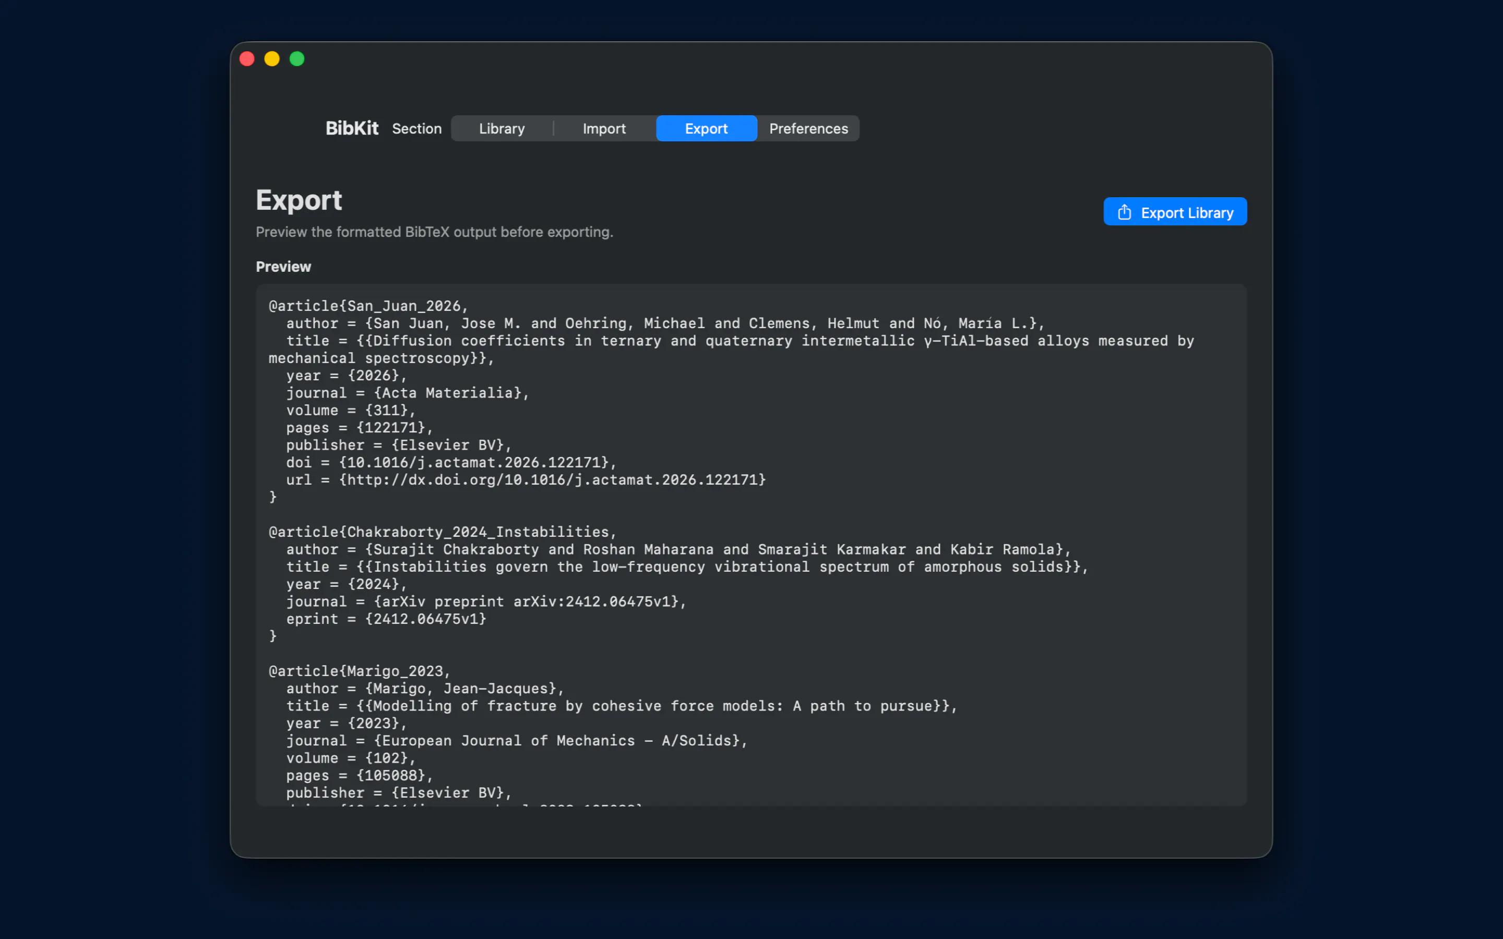Click "@article{Chakraborty_2024_Instabilities," line
Image resolution: width=1503 pixels, height=939 pixels.
coord(442,532)
